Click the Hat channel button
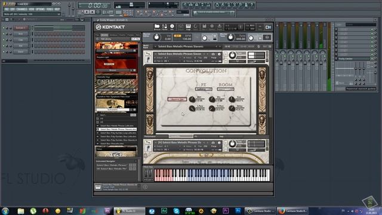The width and height of the screenshot is (382, 215). coord(21,46)
